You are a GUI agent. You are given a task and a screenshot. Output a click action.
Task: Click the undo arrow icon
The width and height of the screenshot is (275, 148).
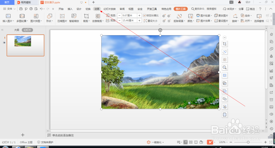coord(41,9)
